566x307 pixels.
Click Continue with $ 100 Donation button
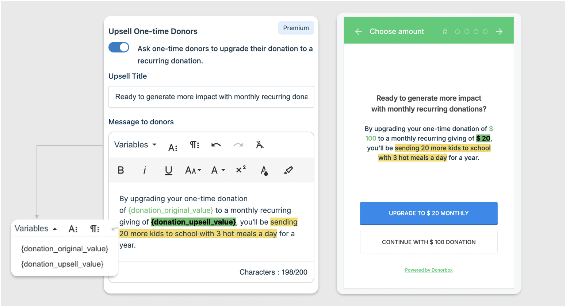tap(428, 242)
